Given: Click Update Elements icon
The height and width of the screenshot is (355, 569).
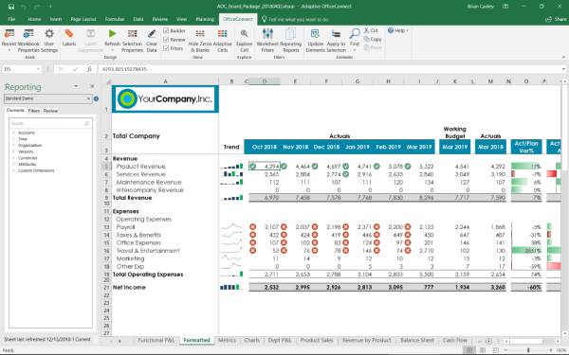Looking at the screenshot, I should [x=315, y=34].
